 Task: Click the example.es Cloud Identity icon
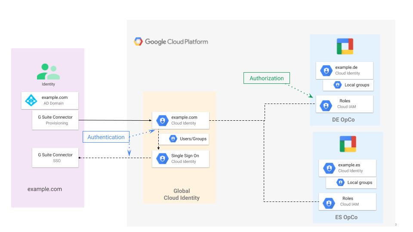[x=329, y=168]
